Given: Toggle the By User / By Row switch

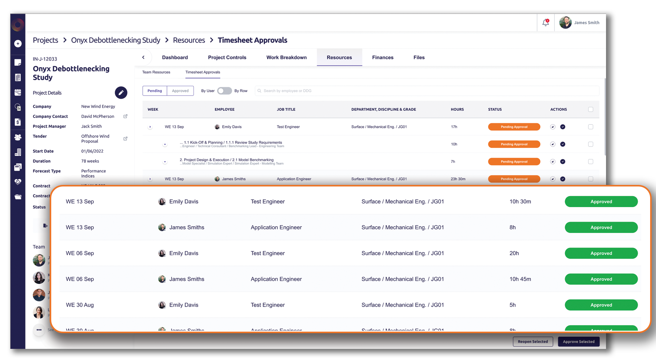Looking at the screenshot, I should (224, 91).
